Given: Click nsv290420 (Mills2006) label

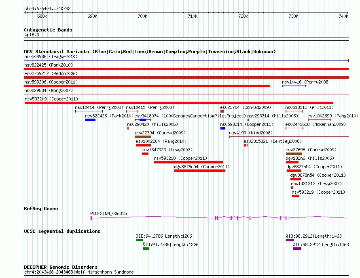Looking at the screenshot, I should 152,124.
